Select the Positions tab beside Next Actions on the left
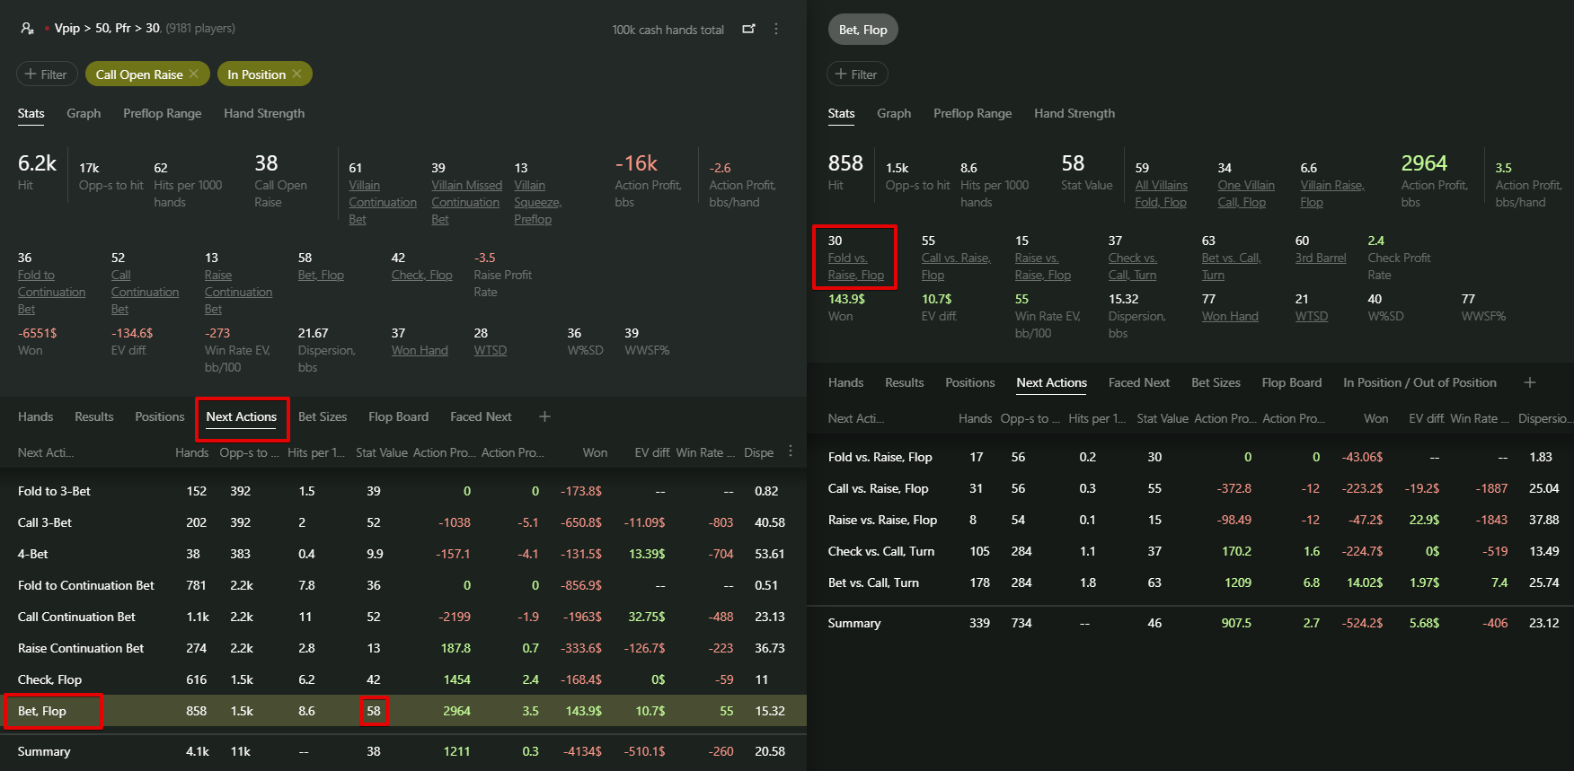The width and height of the screenshot is (1574, 771). click(160, 416)
